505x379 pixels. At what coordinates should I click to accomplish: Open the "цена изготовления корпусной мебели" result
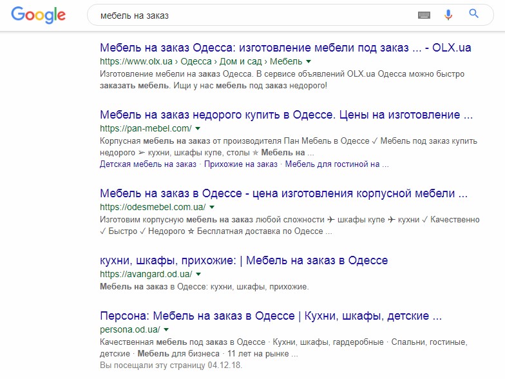[x=283, y=193]
